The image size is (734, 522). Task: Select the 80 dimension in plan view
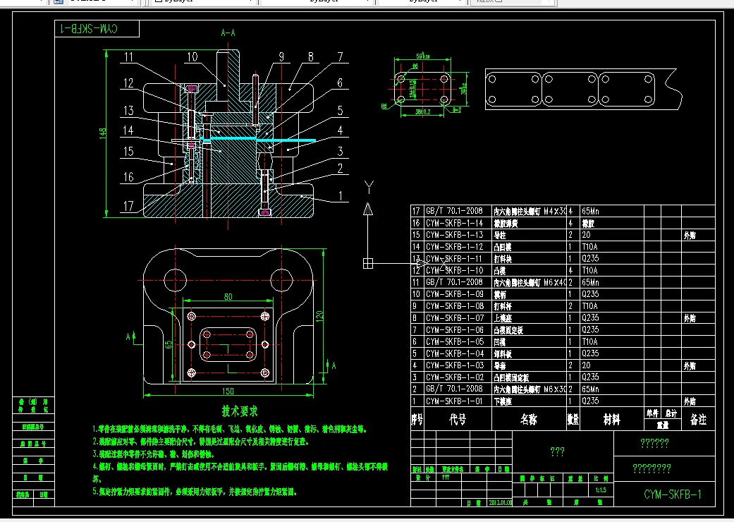click(x=228, y=297)
